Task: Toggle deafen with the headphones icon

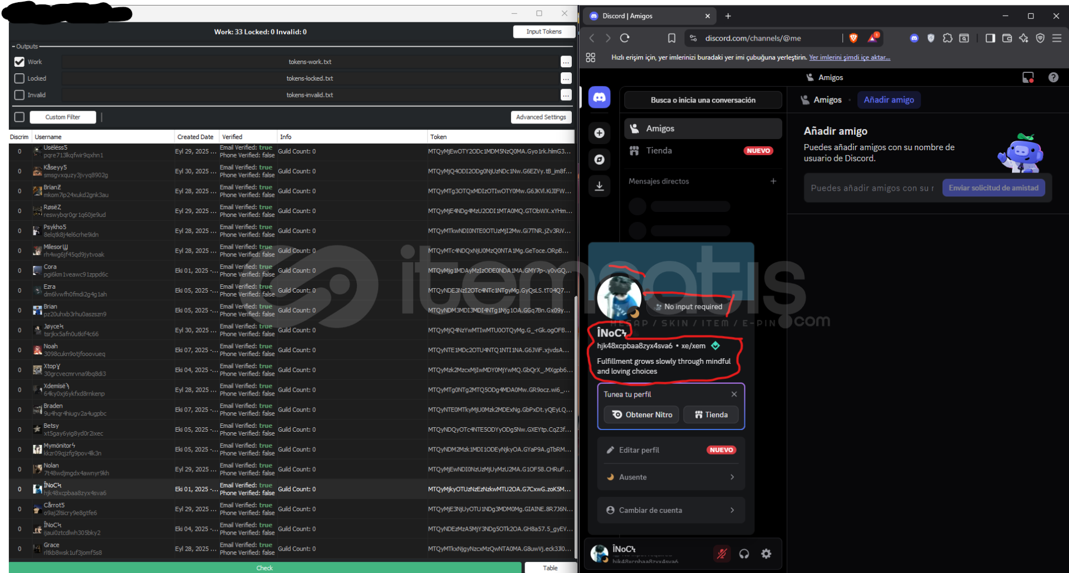Action: click(744, 554)
